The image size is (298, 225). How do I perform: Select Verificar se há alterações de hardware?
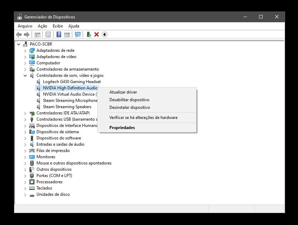pos(147,118)
